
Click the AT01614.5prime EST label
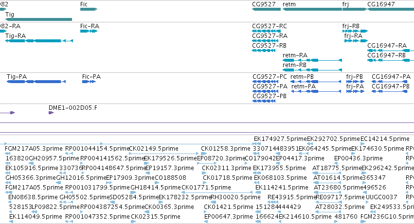coord(338,178)
